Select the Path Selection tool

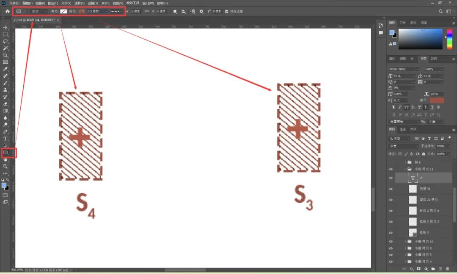(x=5, y=145)
